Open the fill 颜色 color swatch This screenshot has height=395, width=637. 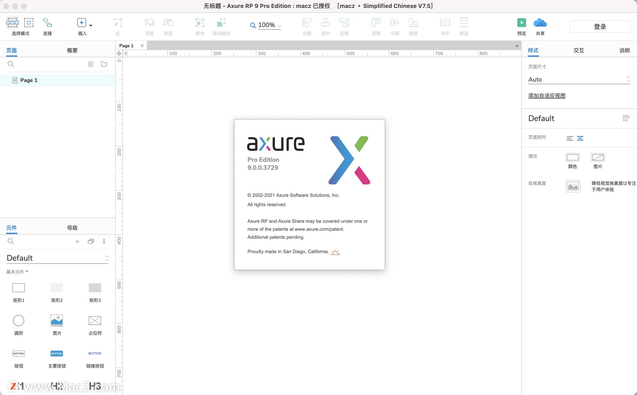pyautogui.click(x=573, y=158)
